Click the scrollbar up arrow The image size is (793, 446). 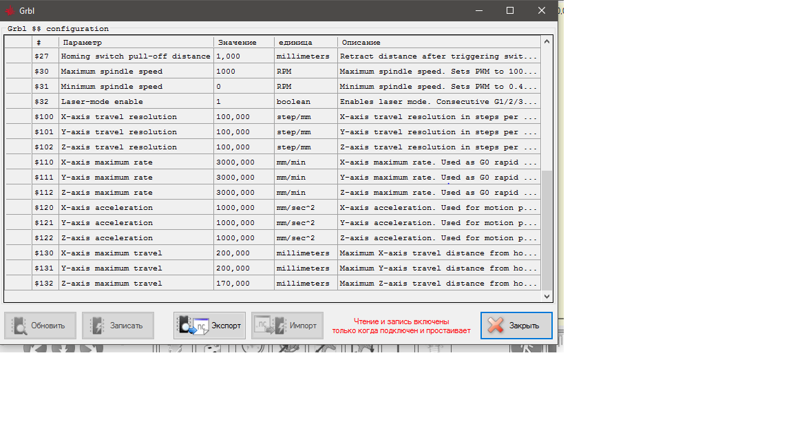547,41
